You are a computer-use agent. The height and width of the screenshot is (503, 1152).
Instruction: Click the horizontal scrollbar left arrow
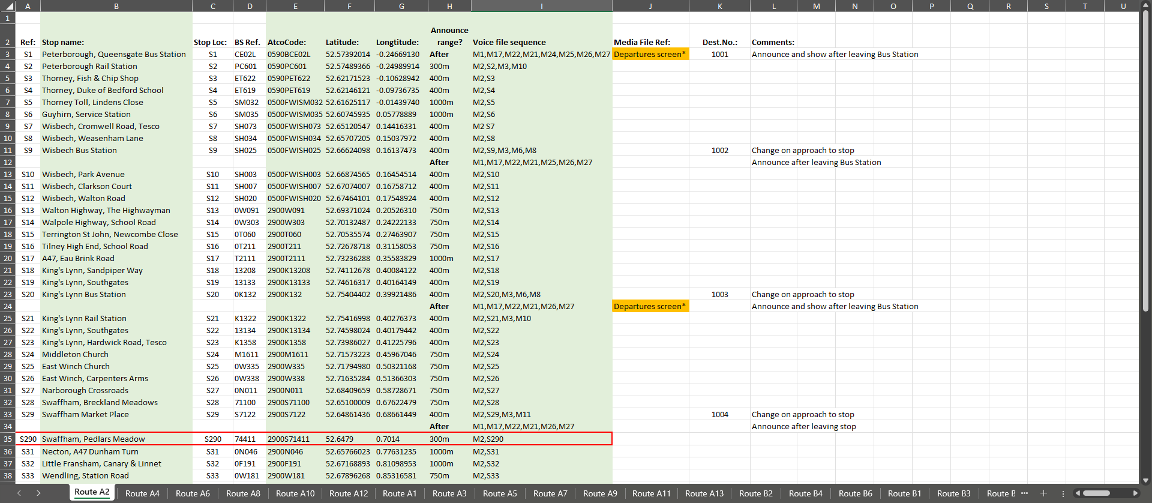(x=1078, y=493)
